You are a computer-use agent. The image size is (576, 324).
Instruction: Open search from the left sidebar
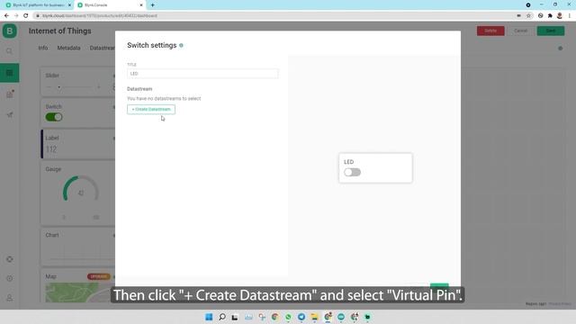click(10, 51)
